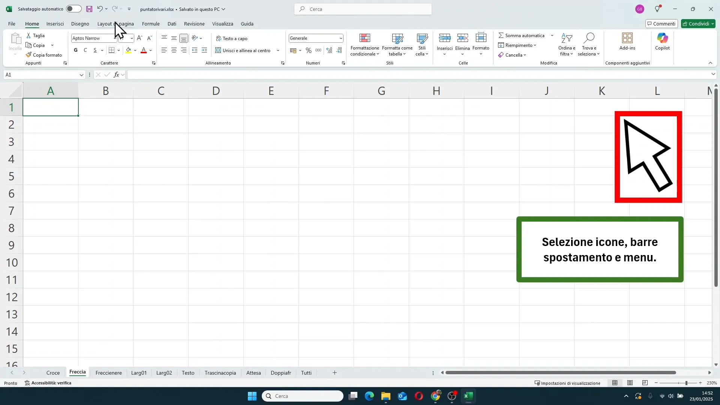Viewport: 720px width, 405px height.
Task: Increase font size with the larger A icon
Action: click(140, 38)
